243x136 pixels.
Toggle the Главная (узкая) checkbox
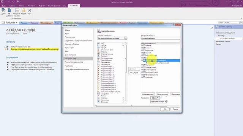[144, 67]
